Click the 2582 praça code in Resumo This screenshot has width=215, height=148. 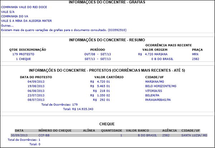pyautogui.click(x=196, y=59)
